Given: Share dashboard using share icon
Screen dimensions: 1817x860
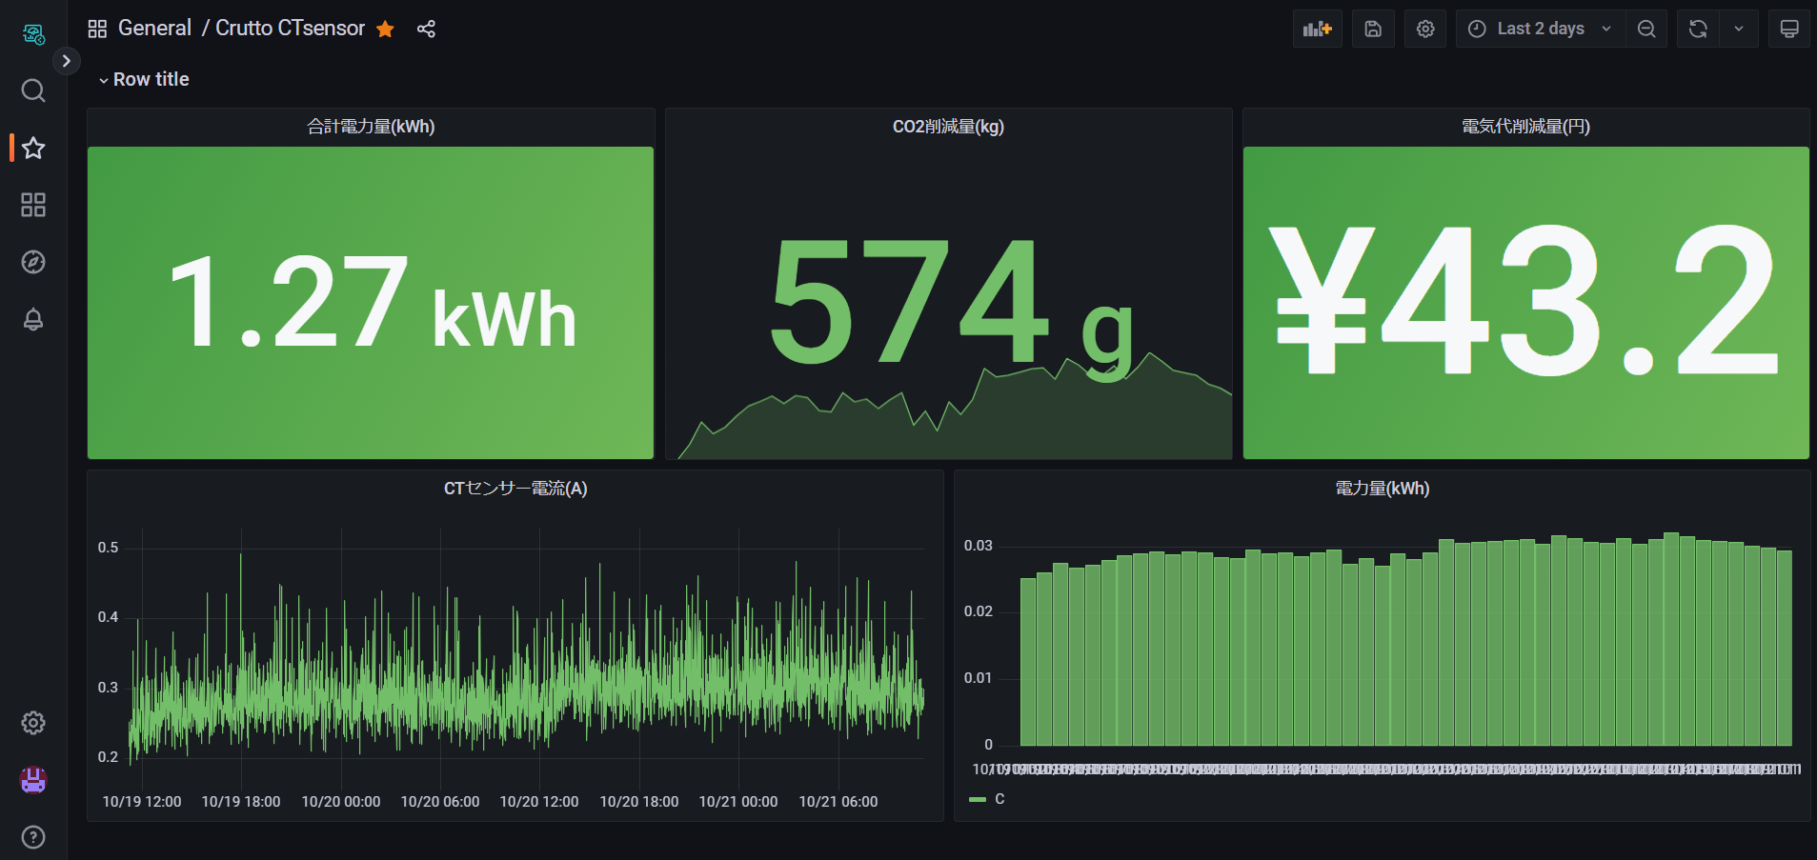Looking at the screenshot, I should (x=426, y=29).
